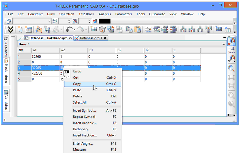Click the printer icon

click(x=56, y=29)
